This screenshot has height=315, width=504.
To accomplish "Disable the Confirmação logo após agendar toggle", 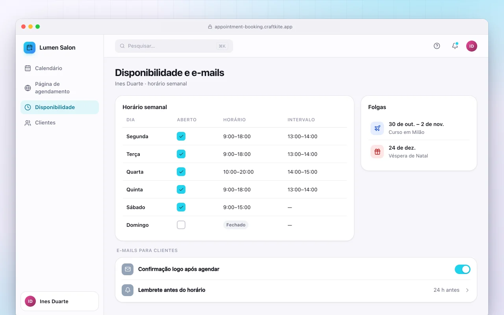I will point(463,269).
